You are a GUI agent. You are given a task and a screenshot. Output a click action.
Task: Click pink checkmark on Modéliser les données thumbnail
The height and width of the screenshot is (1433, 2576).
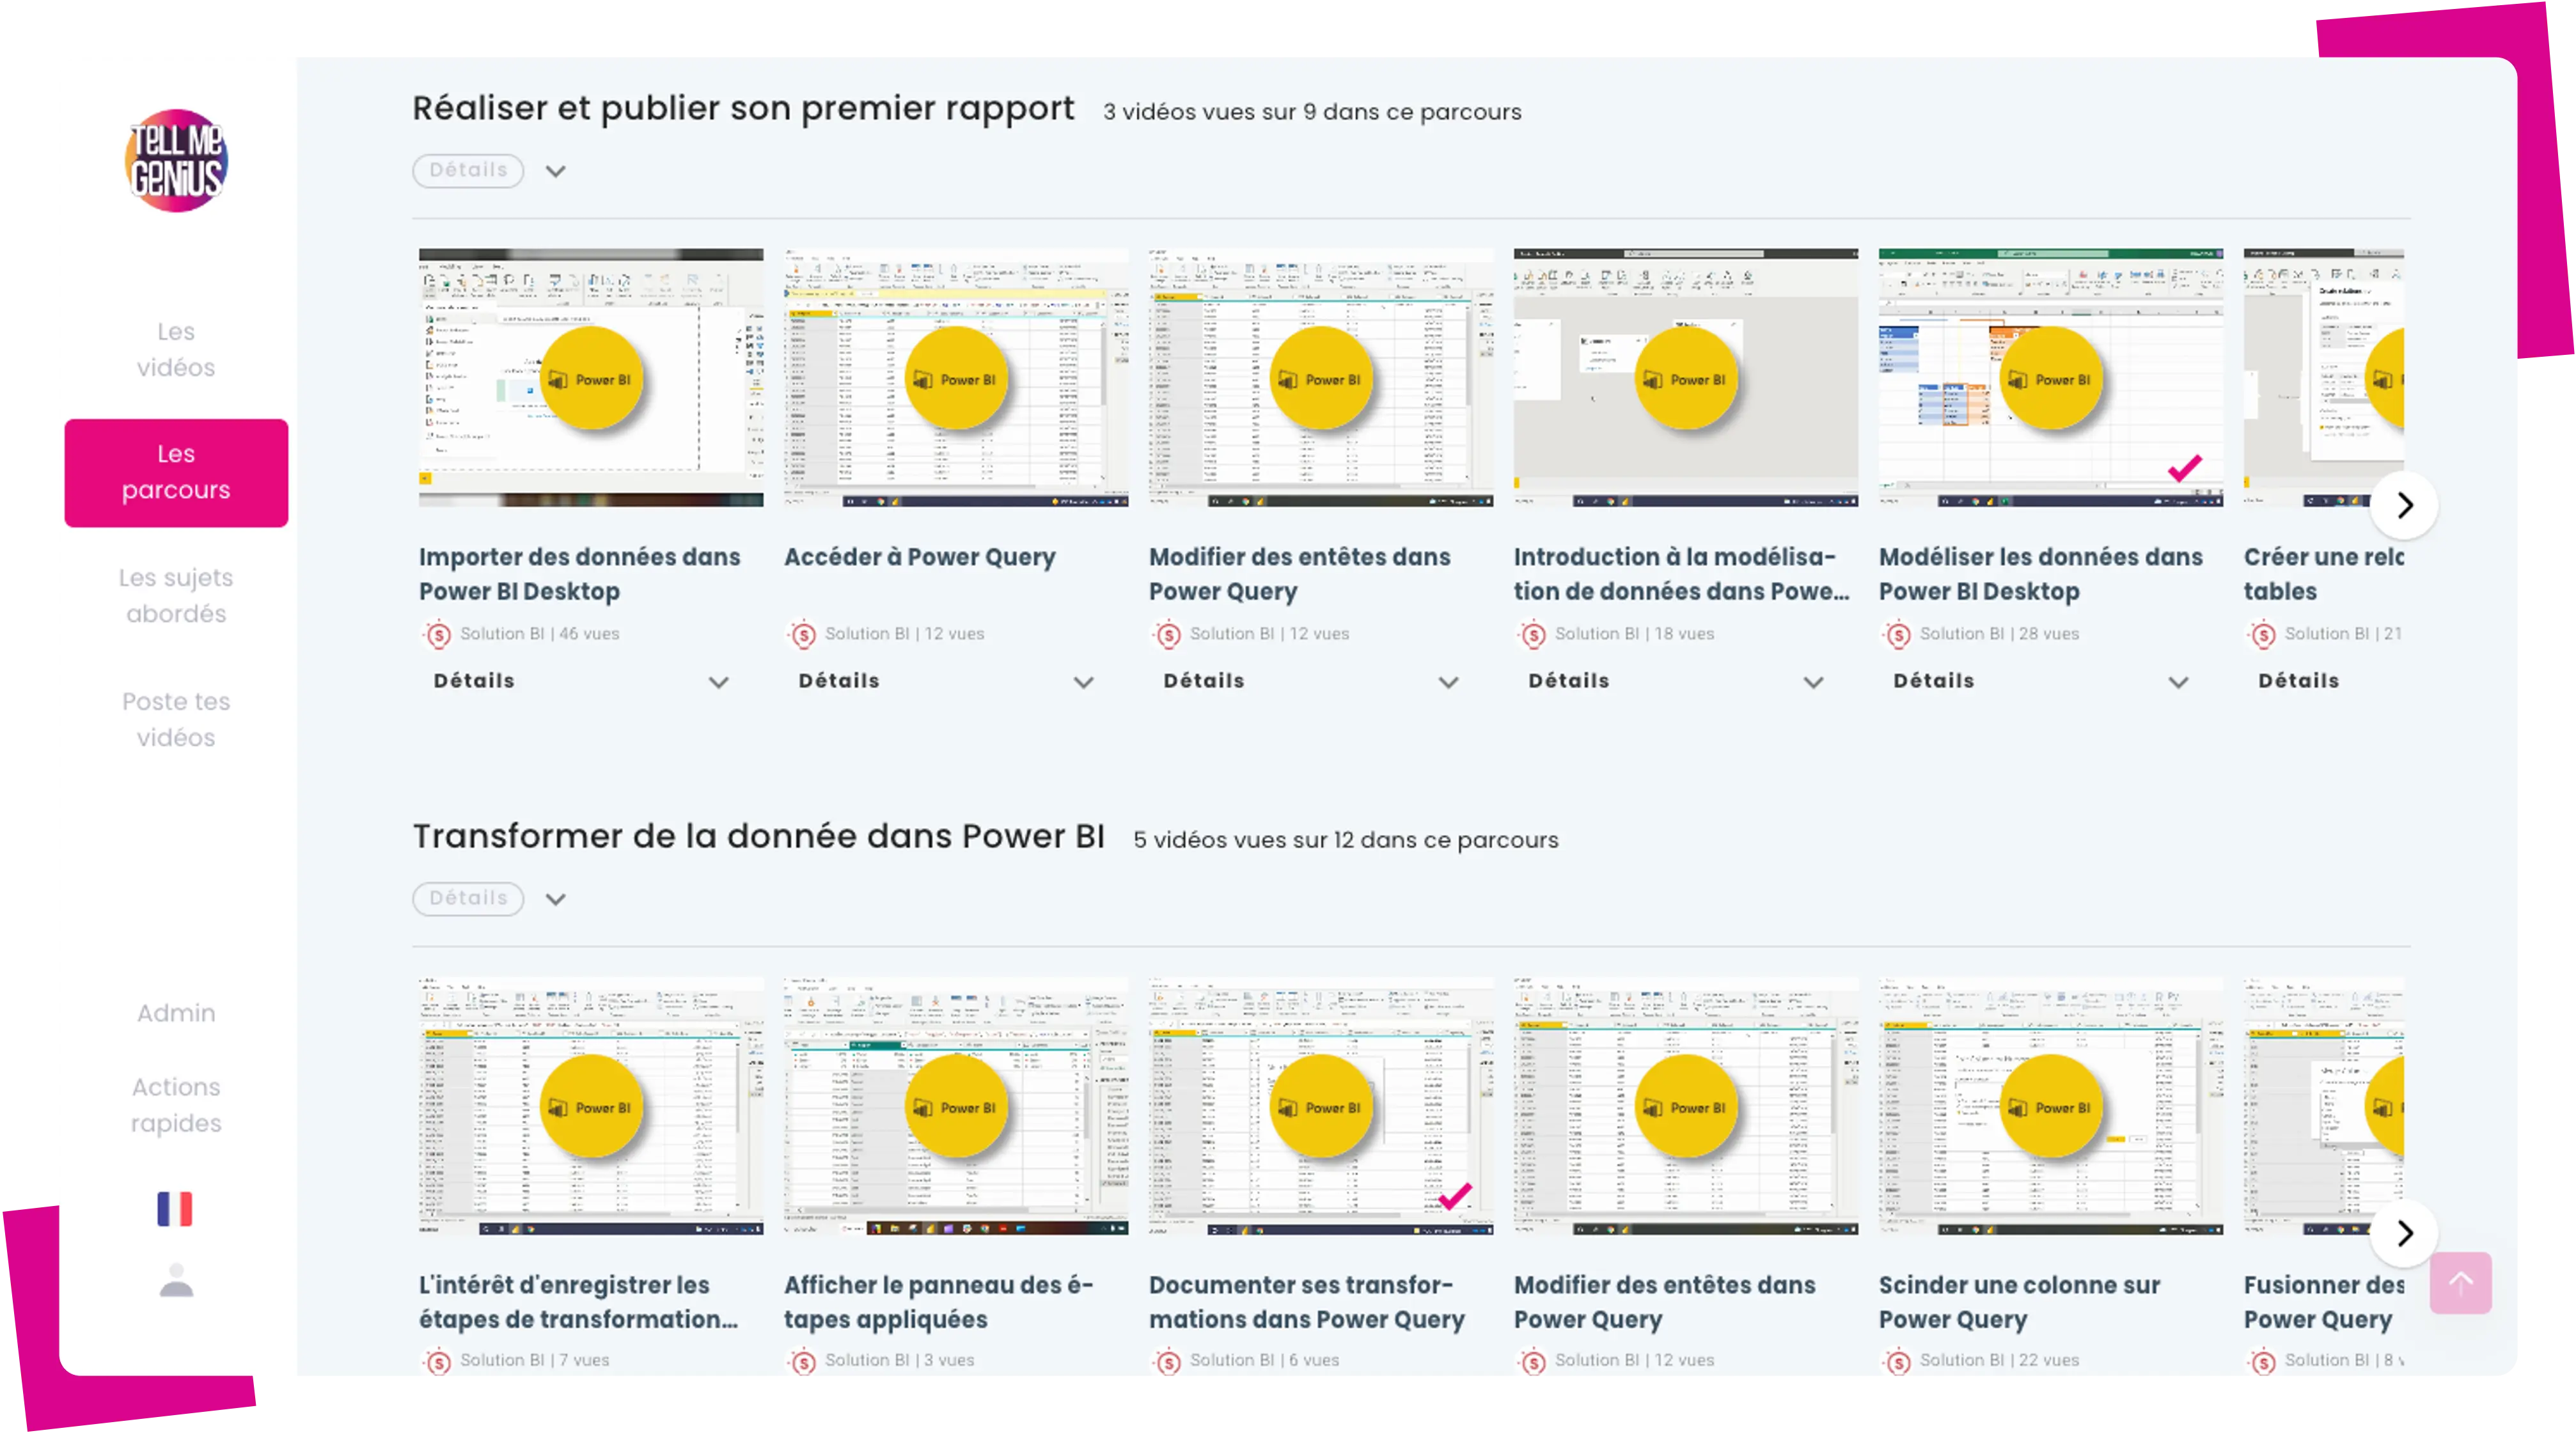[x=2185, y=467]
